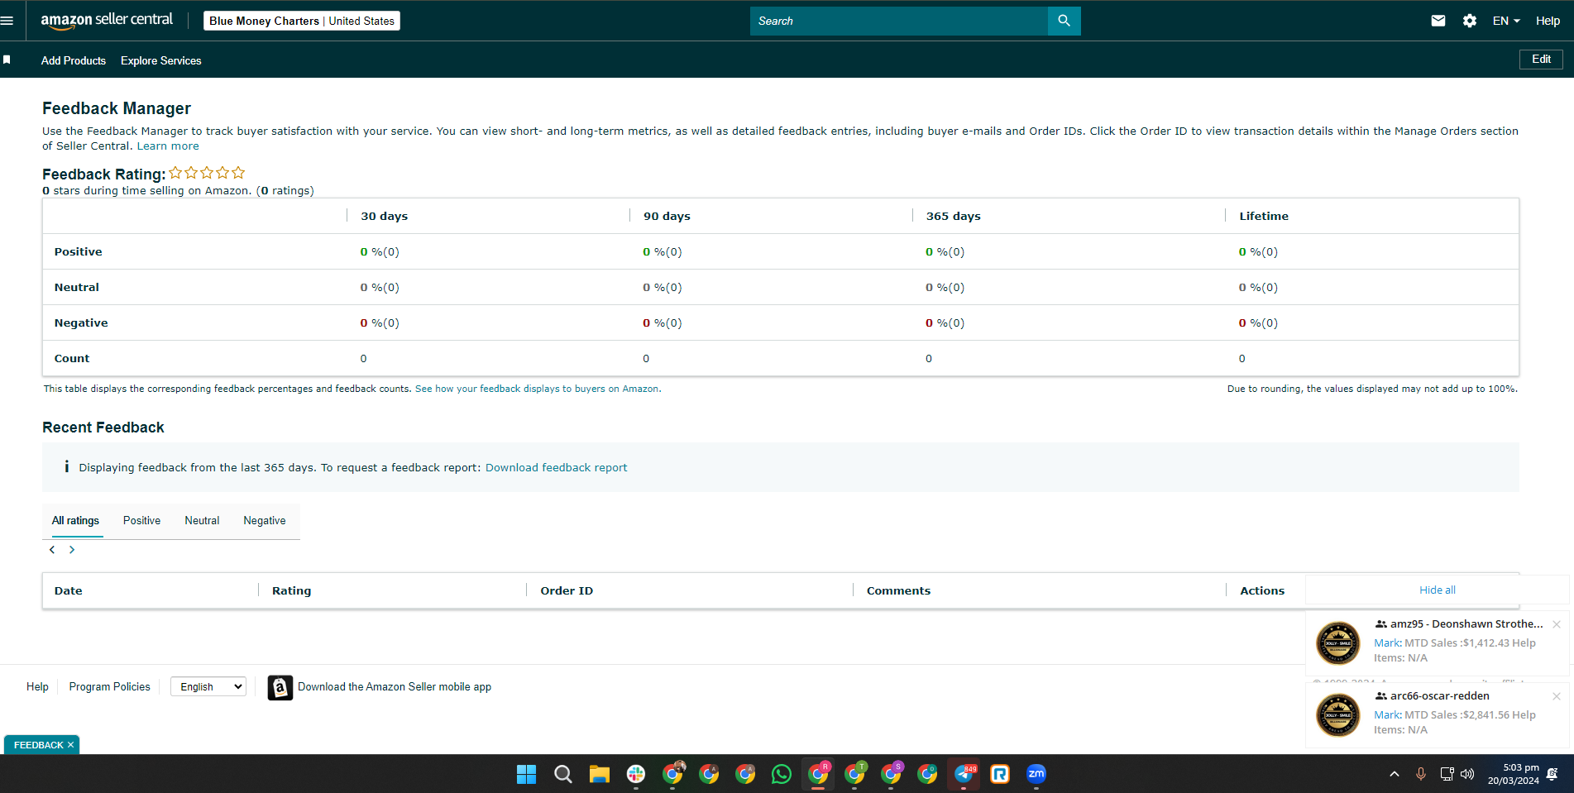Open the hamburger navigation menu
This screenshot has height=793, width=1574.
7,21
